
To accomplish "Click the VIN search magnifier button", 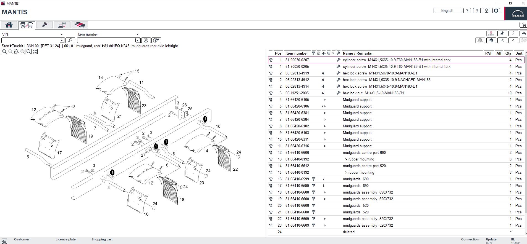I will coord(70,40).
